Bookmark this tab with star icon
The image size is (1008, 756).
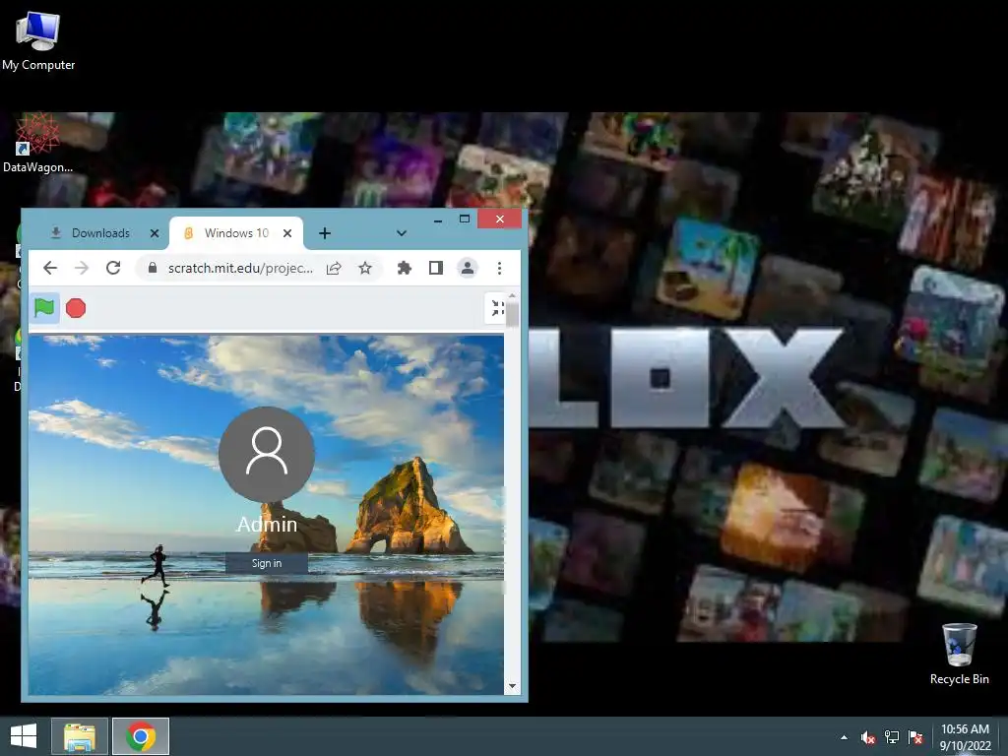point(365,268)
